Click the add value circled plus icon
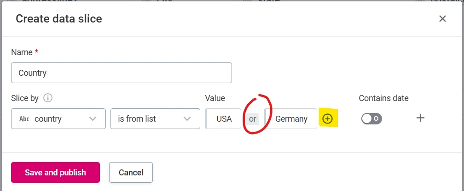Screen dimensions: 464x191 coord(327,118)
